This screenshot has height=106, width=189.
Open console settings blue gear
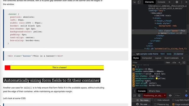[186, 95]
